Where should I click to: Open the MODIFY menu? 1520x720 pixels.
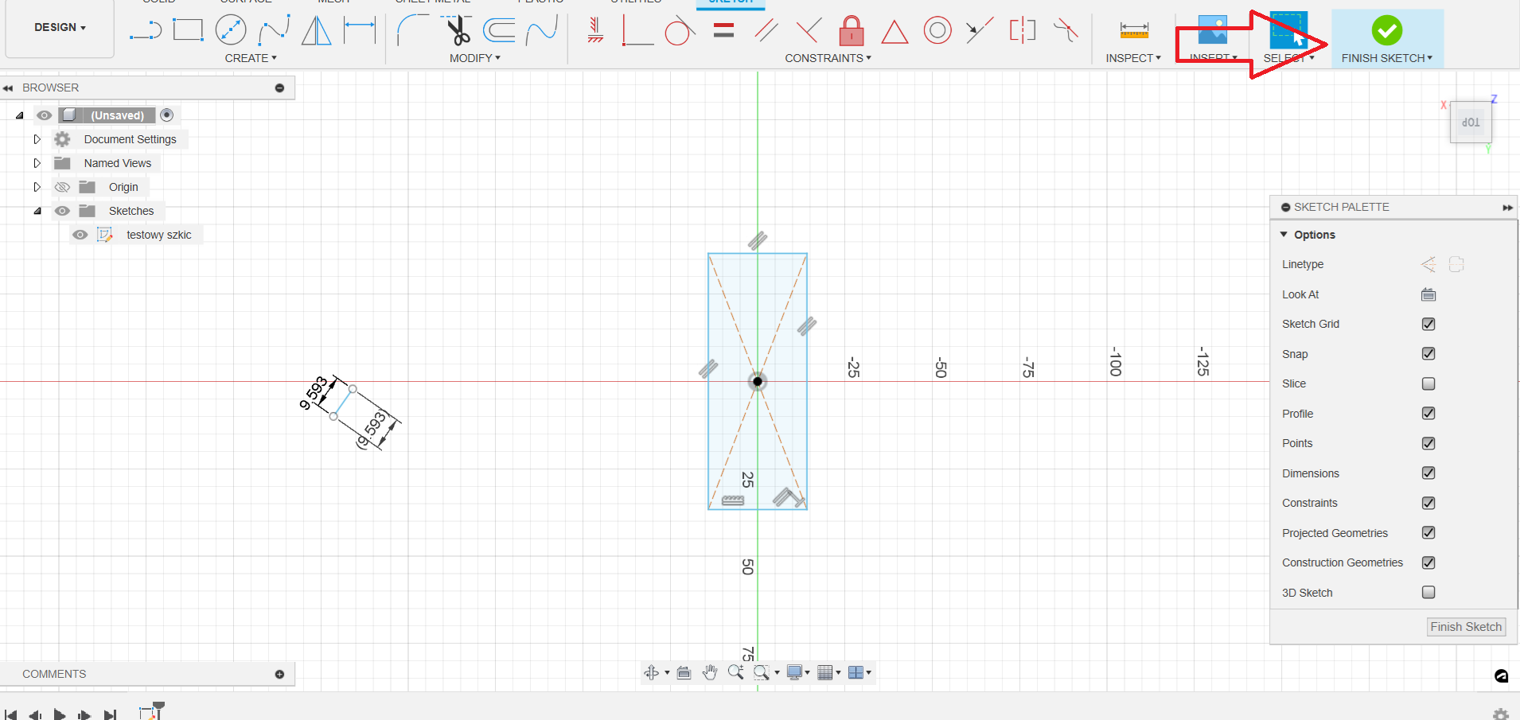click(x=474, y=58)
